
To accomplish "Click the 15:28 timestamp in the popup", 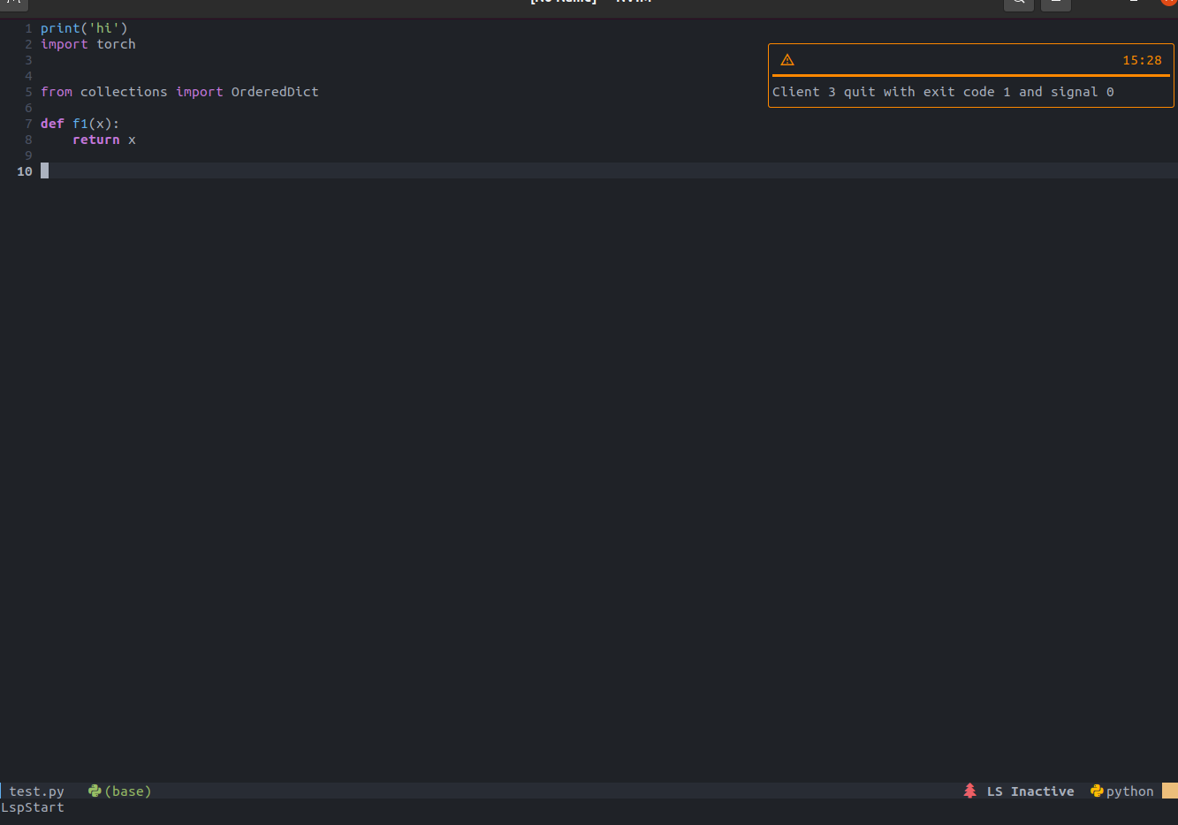I will (1142, 60).
